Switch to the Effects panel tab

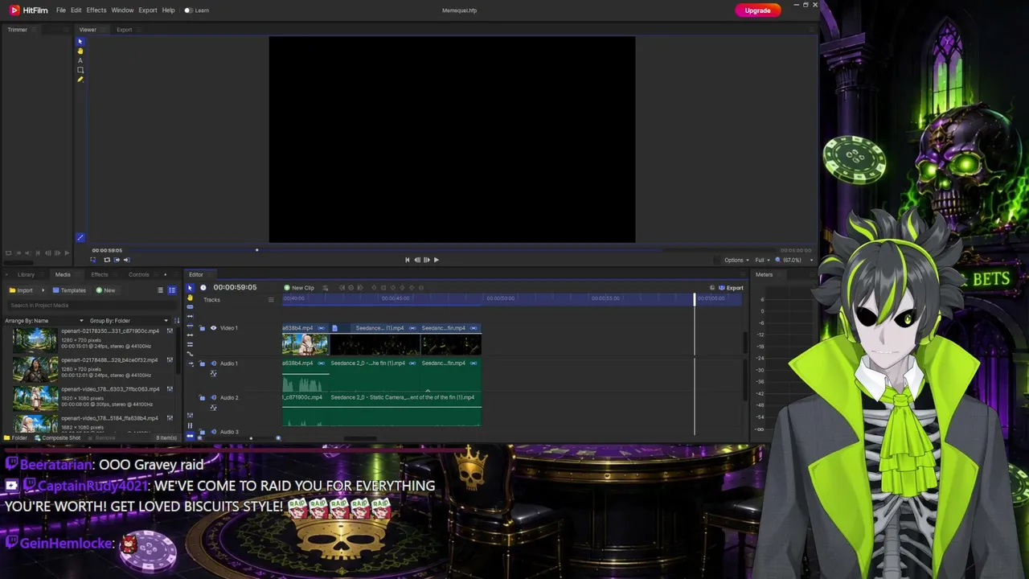point(100,275)
